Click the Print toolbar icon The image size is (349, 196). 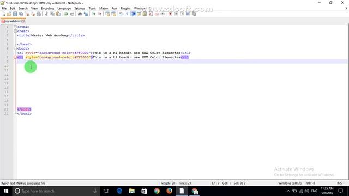(x=39, y=14)
